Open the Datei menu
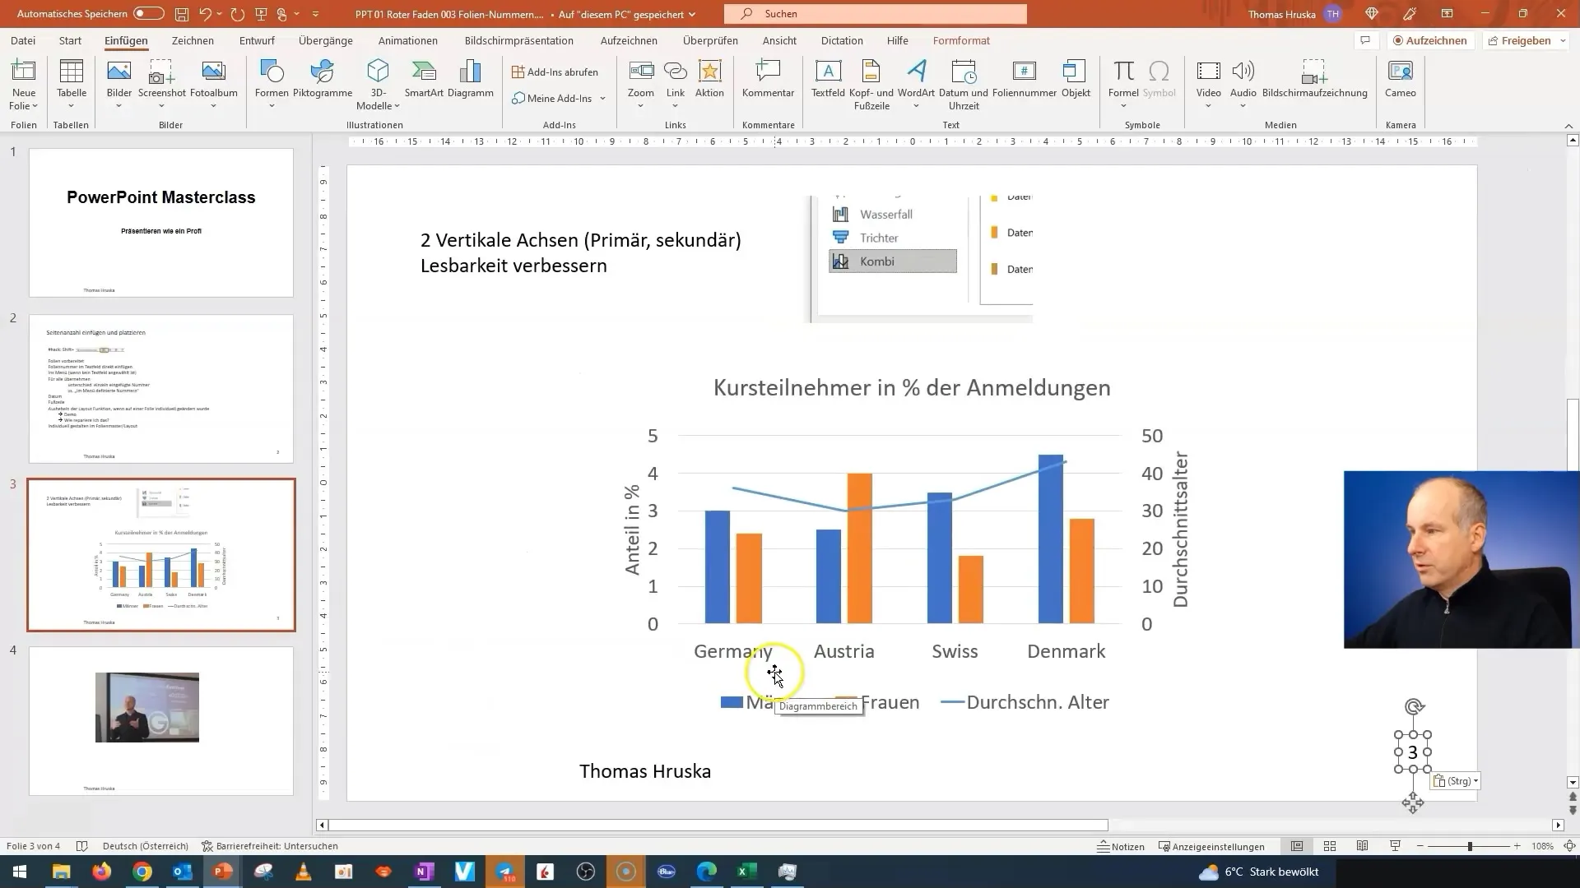The width and height of the screenshot is (1580, 888). [x=23, y=40]
